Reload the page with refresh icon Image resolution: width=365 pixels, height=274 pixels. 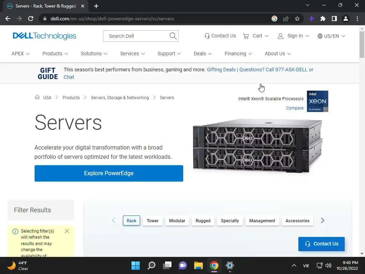(31, 19)
